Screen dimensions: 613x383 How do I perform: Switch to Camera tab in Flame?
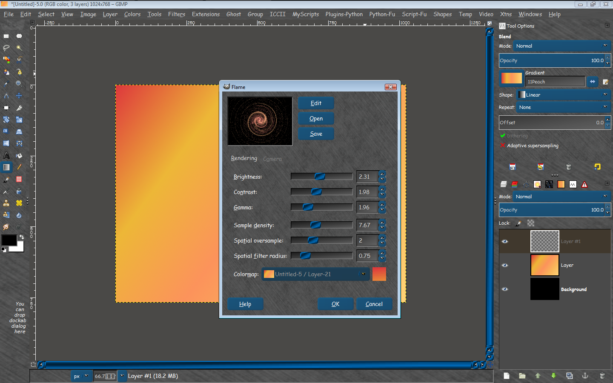(x=272, y=159)
